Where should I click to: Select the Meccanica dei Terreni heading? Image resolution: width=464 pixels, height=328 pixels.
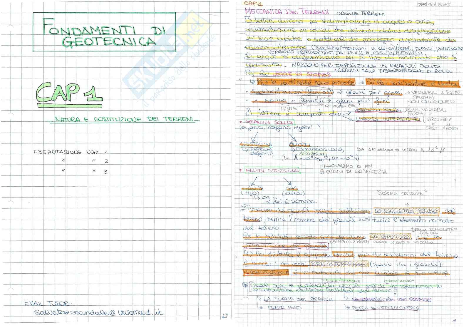(287, 12)
